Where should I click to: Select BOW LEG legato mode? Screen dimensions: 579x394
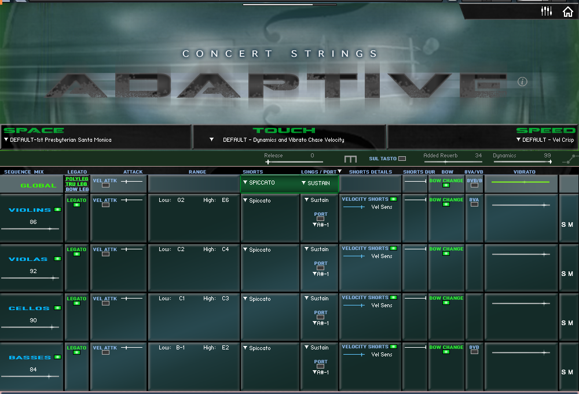(77, 189)
